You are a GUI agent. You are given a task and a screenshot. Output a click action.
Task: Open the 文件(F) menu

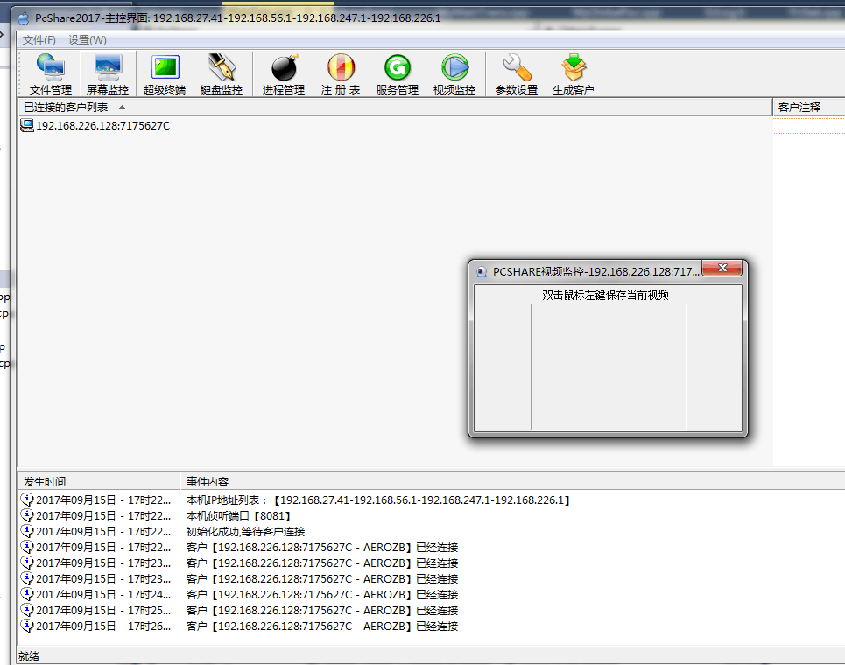[x=39, y=40]
